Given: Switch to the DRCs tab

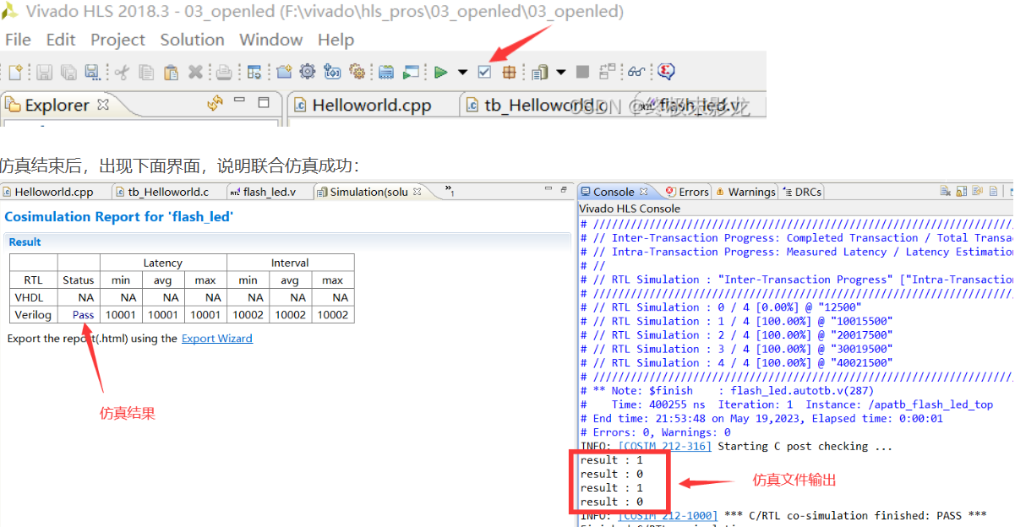Looking at the screenshot, I should [x=801, y=192].
